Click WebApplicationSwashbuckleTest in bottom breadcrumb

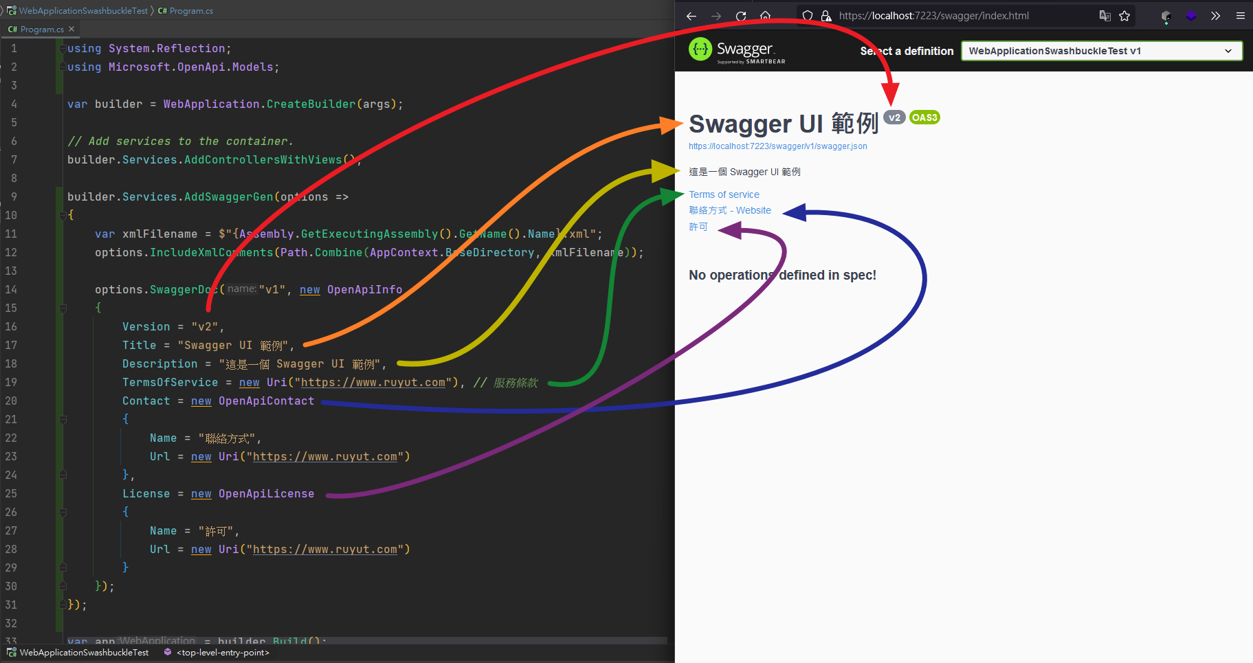[84, 652]
